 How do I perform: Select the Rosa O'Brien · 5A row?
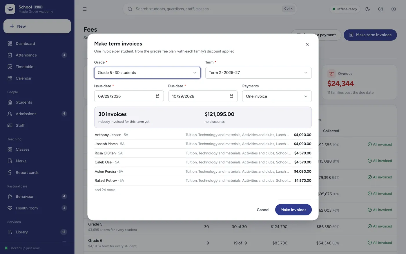tap(203, 153)
